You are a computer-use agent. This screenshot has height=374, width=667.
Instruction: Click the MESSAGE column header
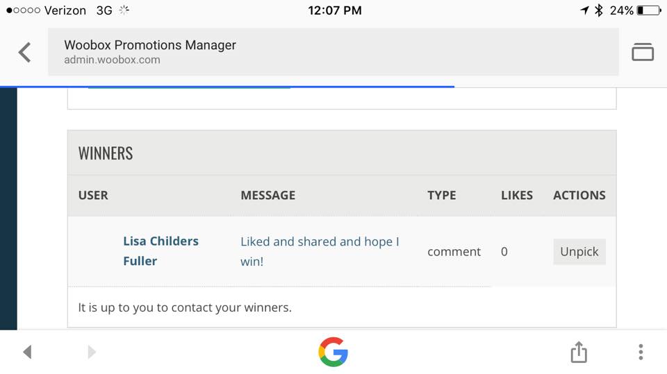[268, 195]
